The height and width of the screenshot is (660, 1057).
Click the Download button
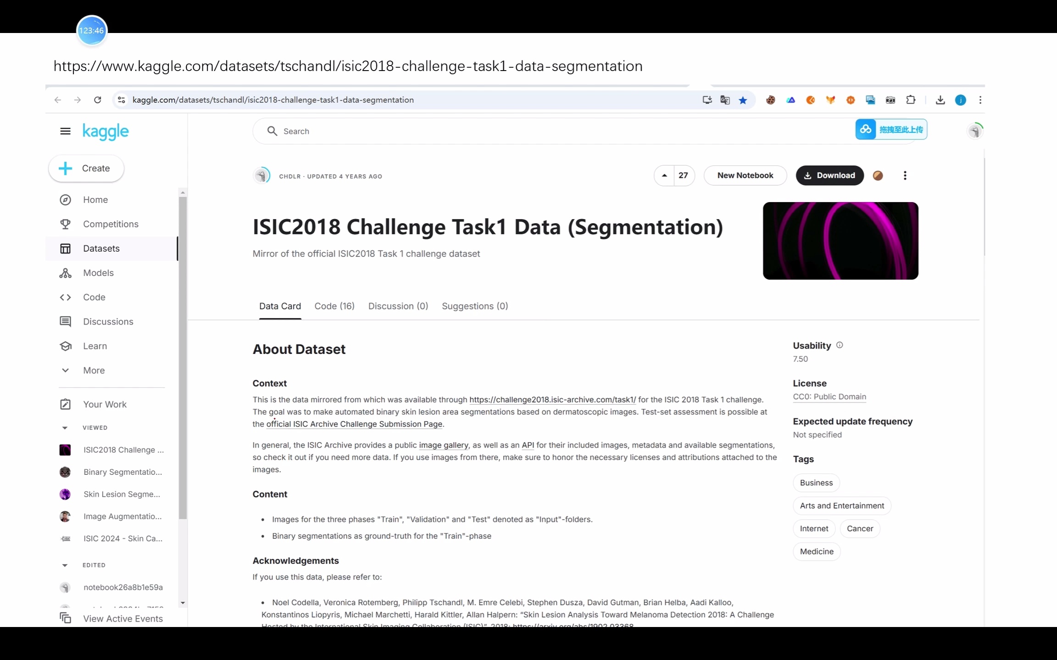[x=829, y=176]
